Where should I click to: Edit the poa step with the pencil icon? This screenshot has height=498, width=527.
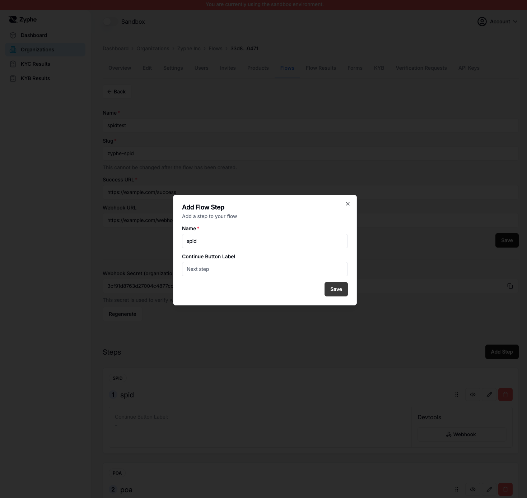pos(489,489)
